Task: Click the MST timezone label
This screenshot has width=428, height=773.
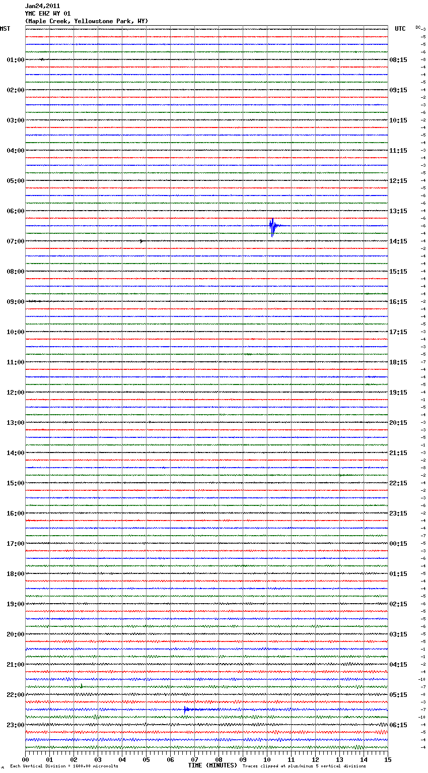Action: coord(5,29)
